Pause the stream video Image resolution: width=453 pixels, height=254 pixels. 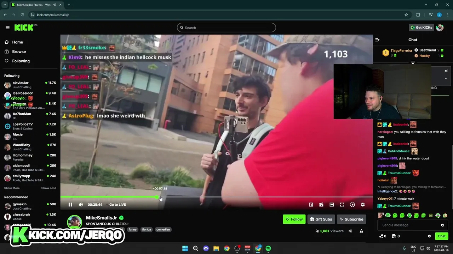pos(70,205)
